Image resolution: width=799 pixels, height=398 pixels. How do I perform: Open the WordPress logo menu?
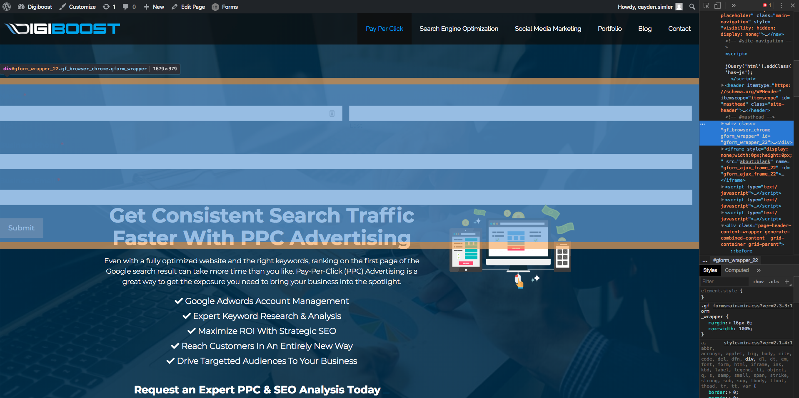7,7
